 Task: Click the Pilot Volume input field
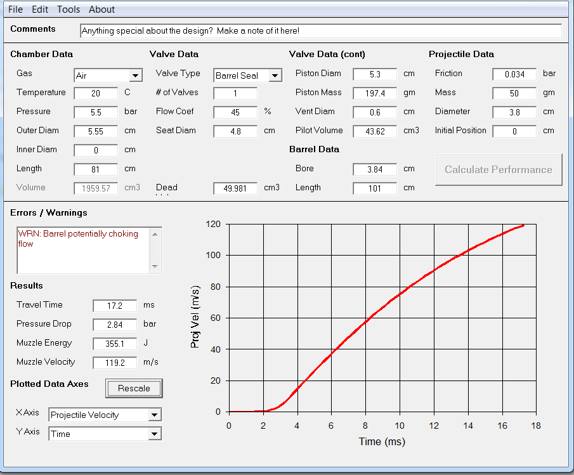(375, 131)
